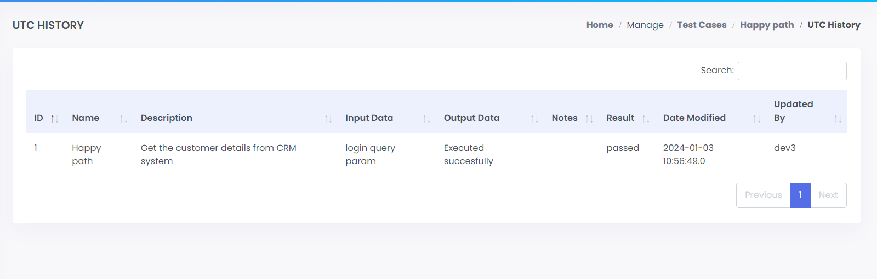Click Updated By column sort arrows
Screen dimensions: 877x279
(x=838, y=119)
